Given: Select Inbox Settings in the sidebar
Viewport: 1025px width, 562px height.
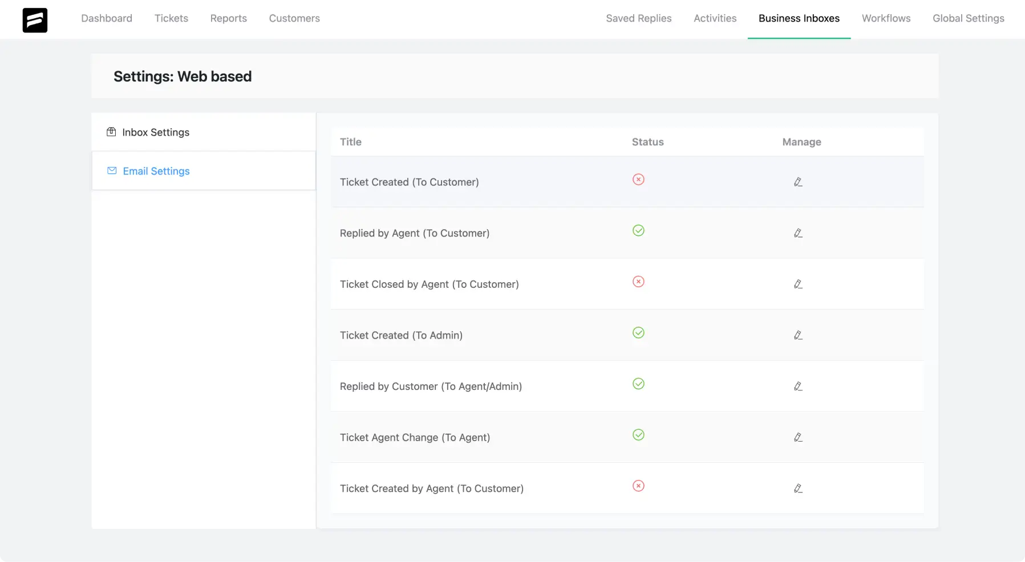Looking at the screenshot, I should (x=155, y=132).
